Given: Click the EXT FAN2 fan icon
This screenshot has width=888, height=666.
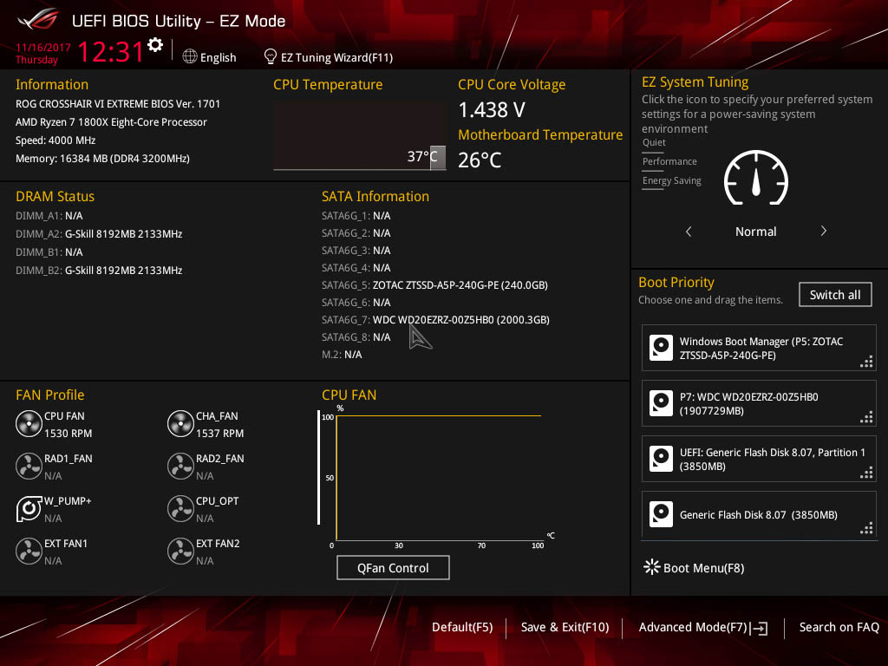Looking at the screenshot, I should (180, 551).
